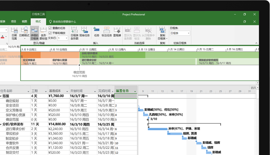Screen dimensions: 270x155
Task: Click the 复制日程表 copy timeline icon
Action: tap(162, 30)
